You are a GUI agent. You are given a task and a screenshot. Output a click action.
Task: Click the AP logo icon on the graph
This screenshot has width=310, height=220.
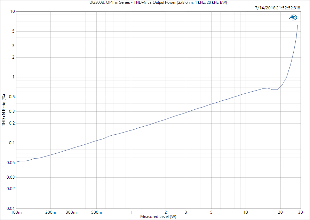click(x=293, y=18)
